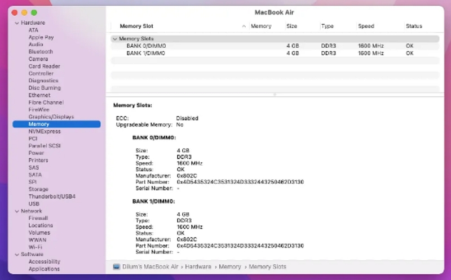This screenshot has height=280, width=451.
Task: Click the yellow minimize window button
Action: click(x=24, y=12)
